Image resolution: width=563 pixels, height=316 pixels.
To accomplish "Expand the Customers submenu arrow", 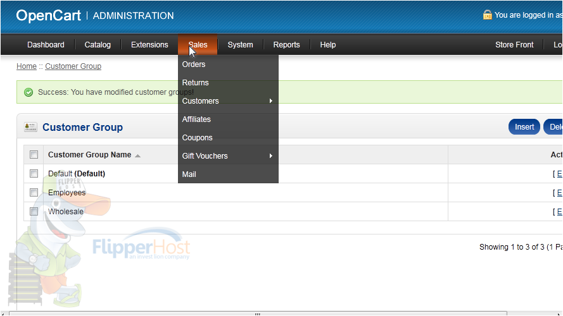I will tap(271, 101).
